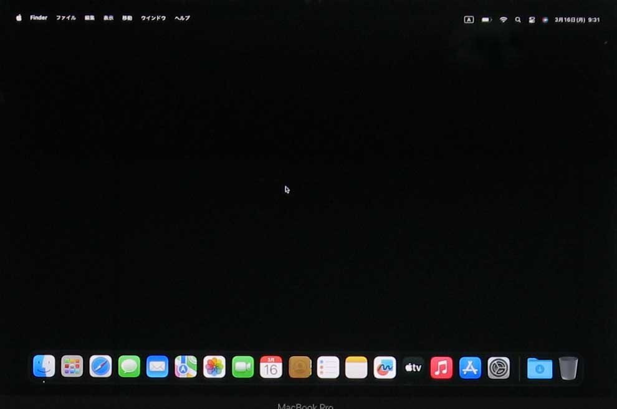Open the Mail app icon
Image resolution: width=617 pixels, height=409 pixels.
click(158, 367)
